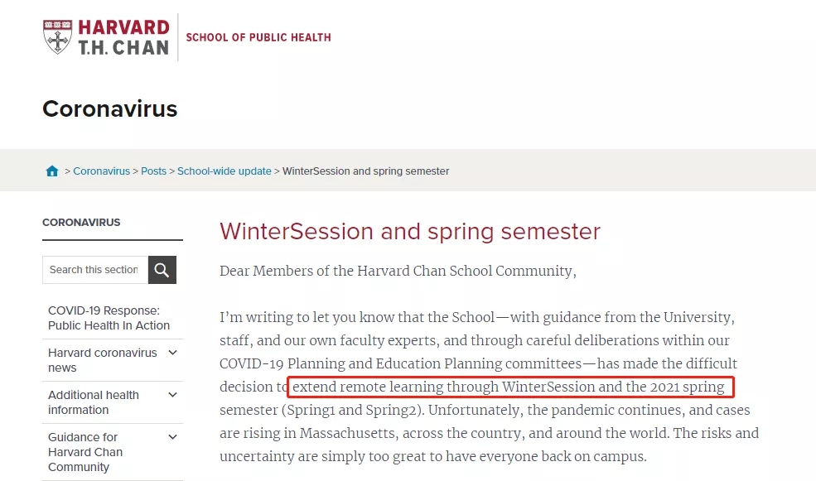Expand Harvard coronavirus news submenu
This screenshot has height=481, width=816.
click(x=173, y=353)
